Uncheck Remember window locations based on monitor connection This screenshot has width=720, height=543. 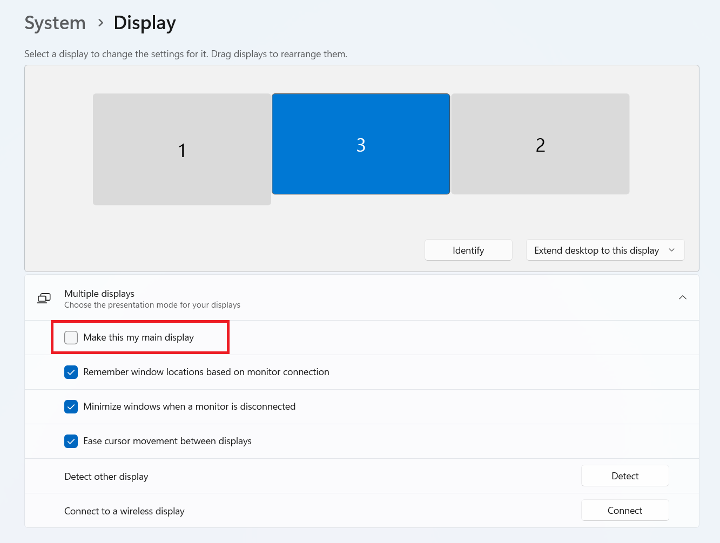[71, 372]
